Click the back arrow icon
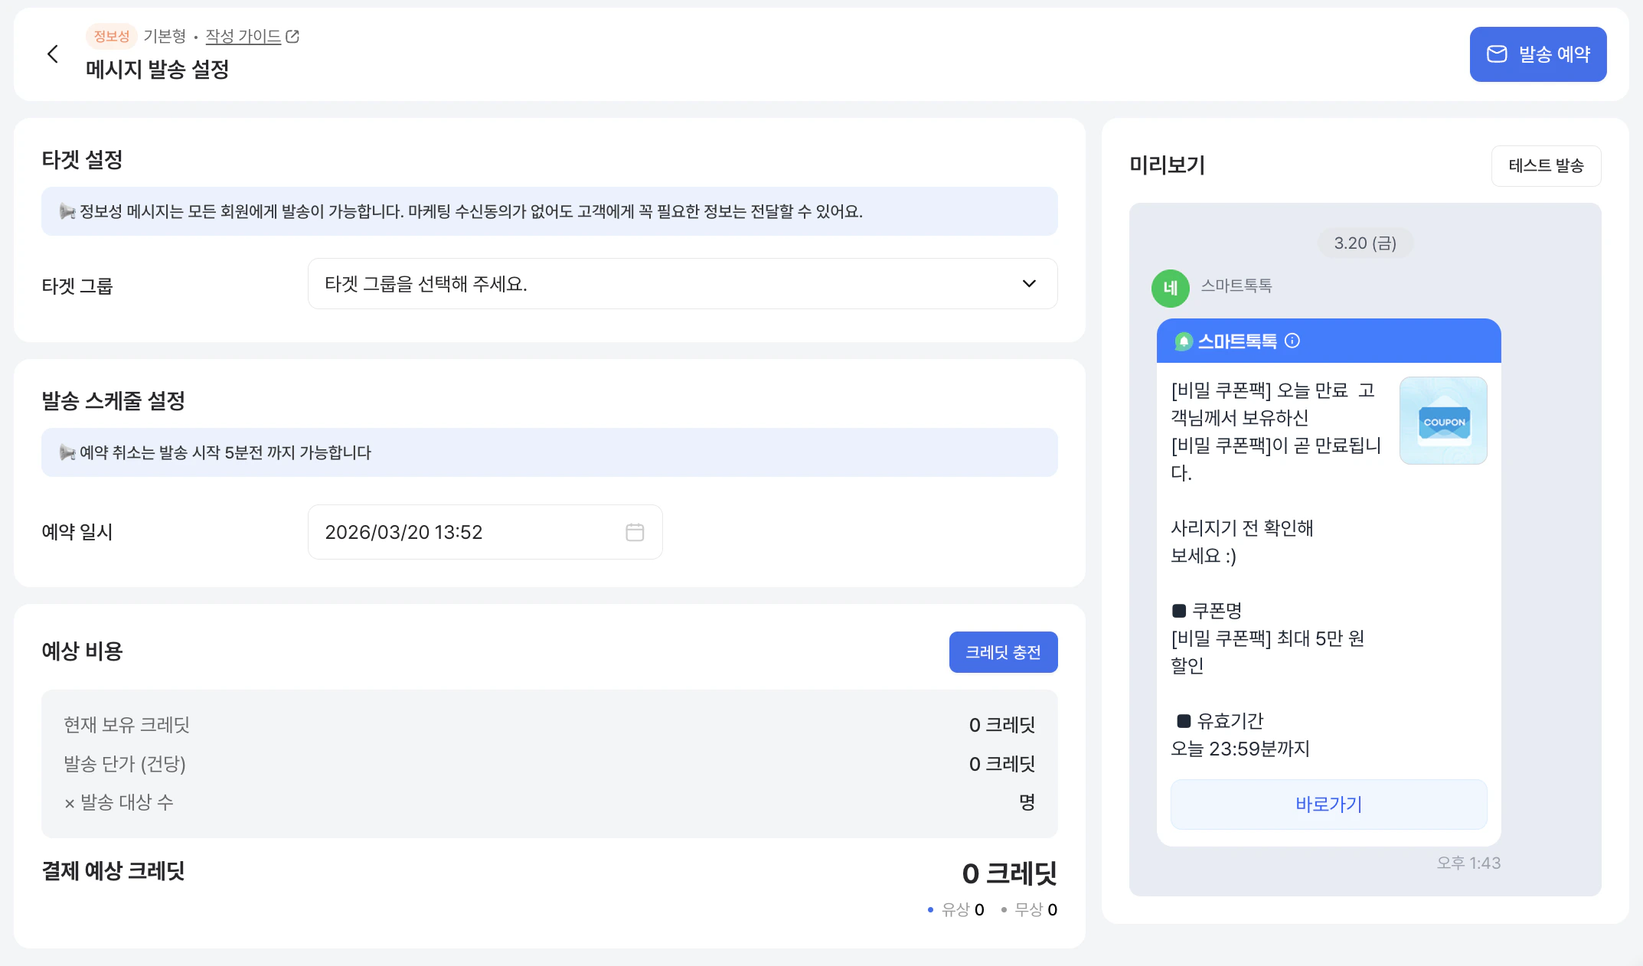 click(x=53, y=54)
